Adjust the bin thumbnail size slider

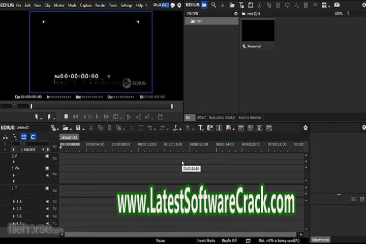pos(348,14)
